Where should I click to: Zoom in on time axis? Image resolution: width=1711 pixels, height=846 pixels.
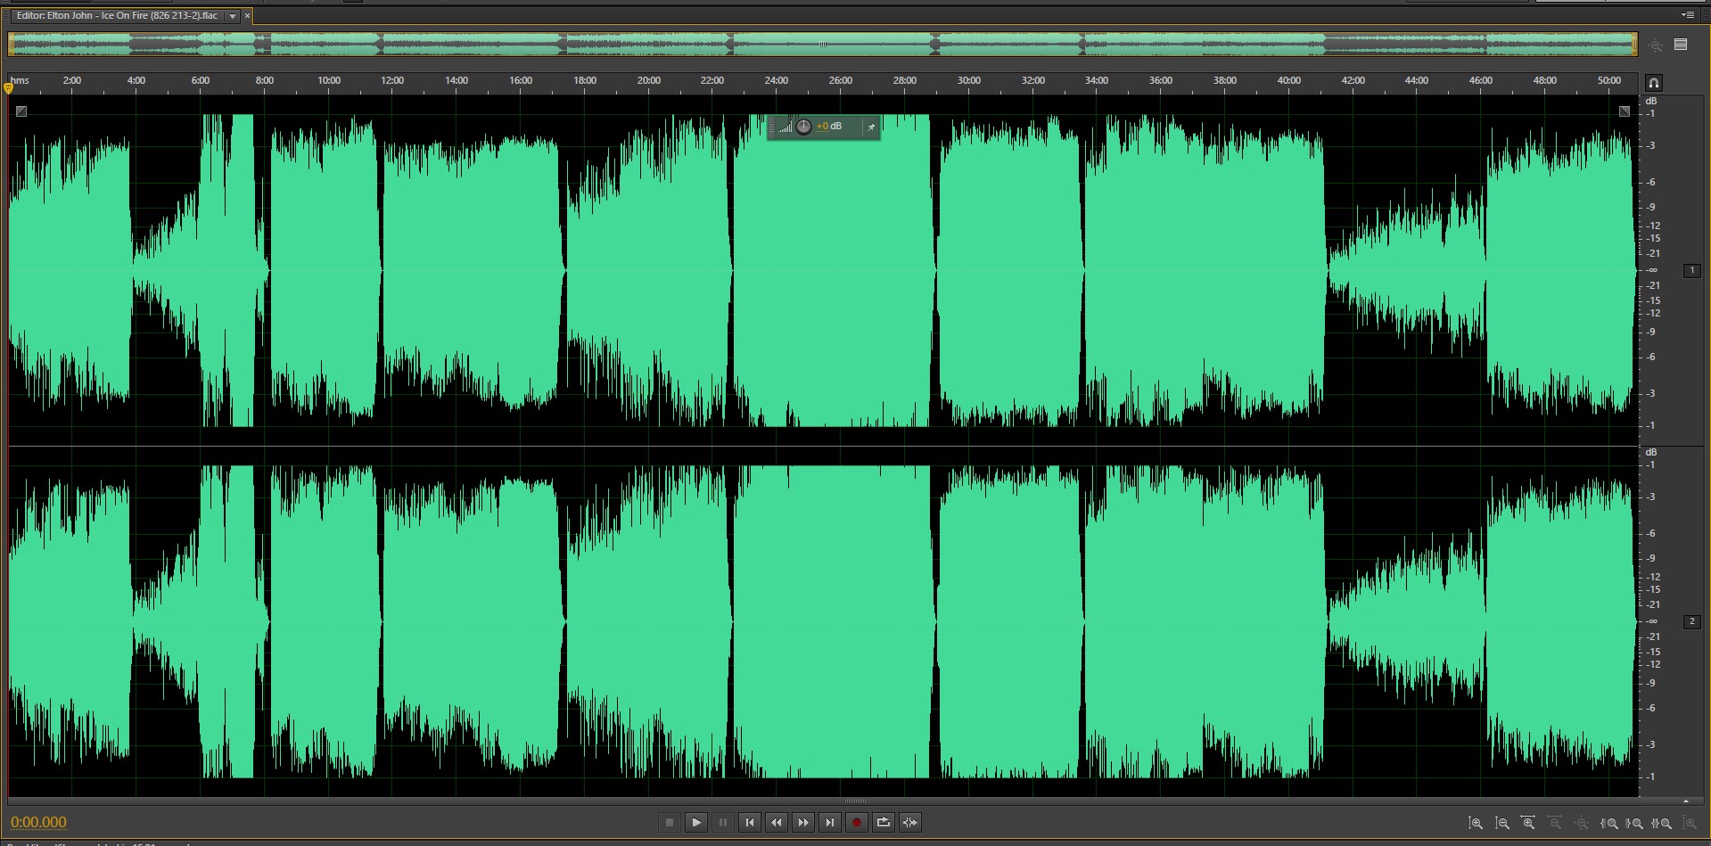click(1528, 824)
